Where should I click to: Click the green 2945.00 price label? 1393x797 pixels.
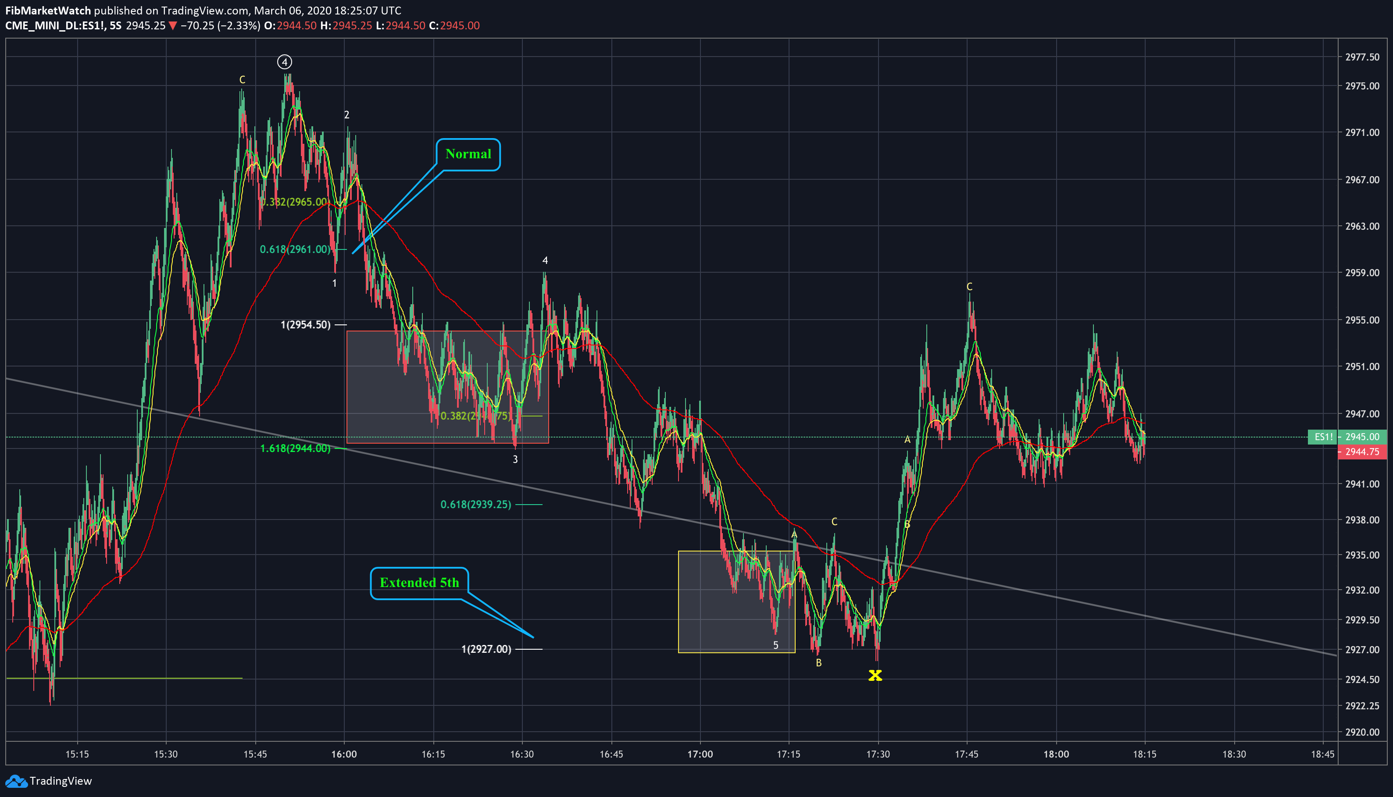click(x=1362, y=437)
